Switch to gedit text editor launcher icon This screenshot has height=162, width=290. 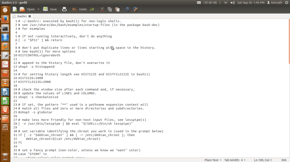tap(5, 56)
